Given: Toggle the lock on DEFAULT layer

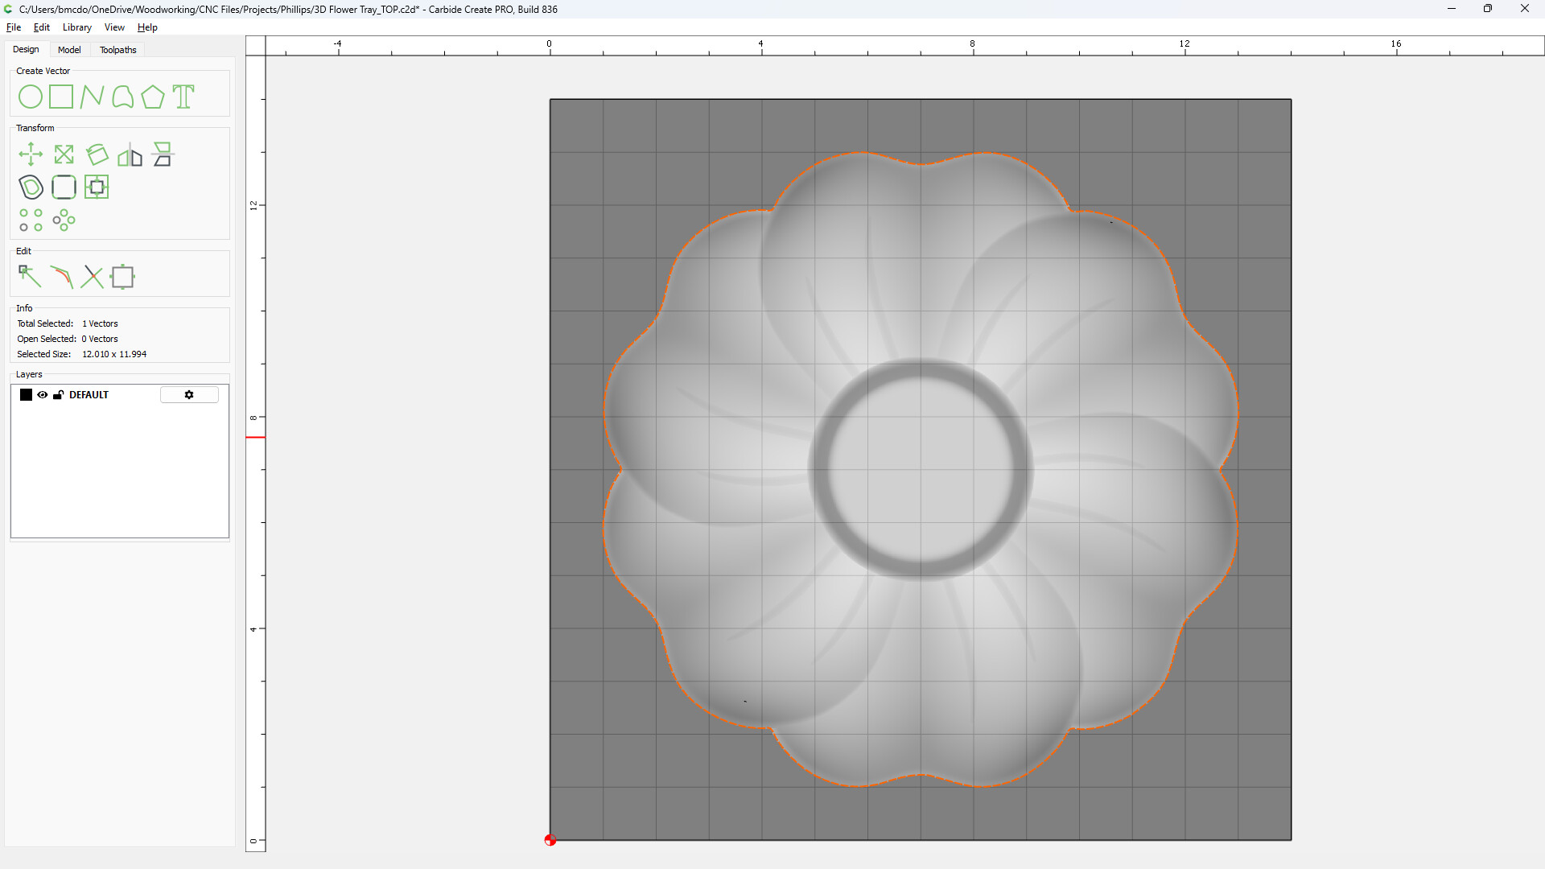Looking at the screenshot, I should tap(58, 395).
